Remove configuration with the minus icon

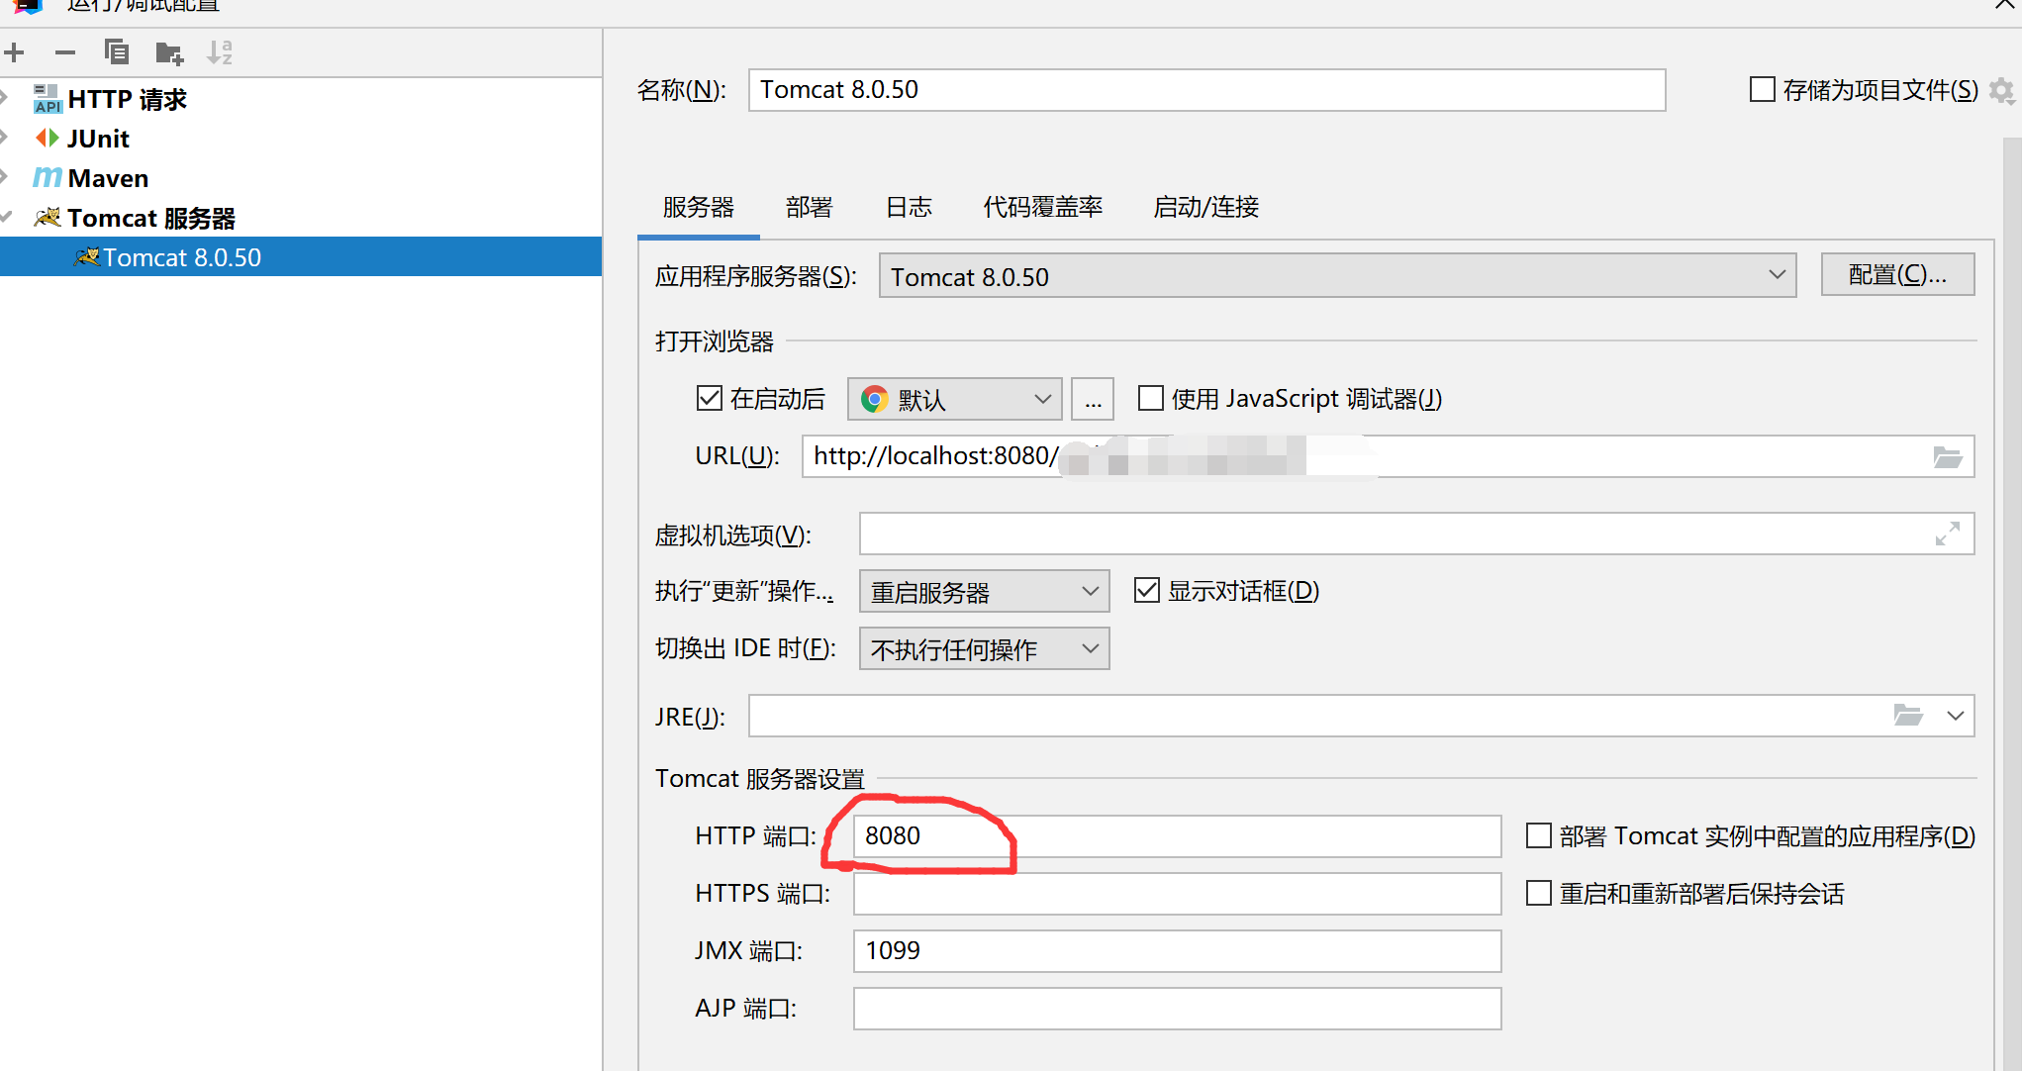[x=65, y=52]
